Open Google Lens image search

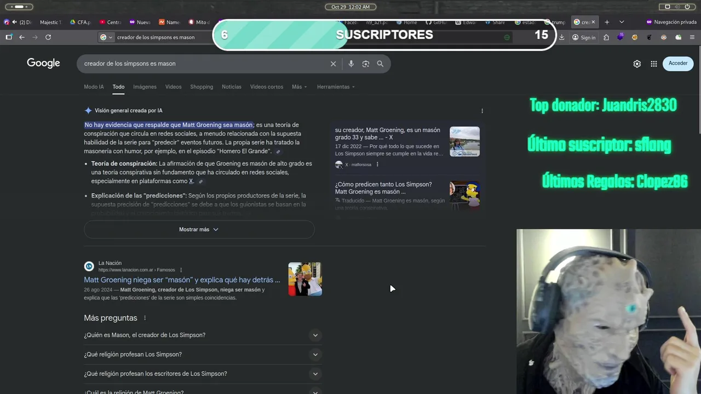coord(366,63)
